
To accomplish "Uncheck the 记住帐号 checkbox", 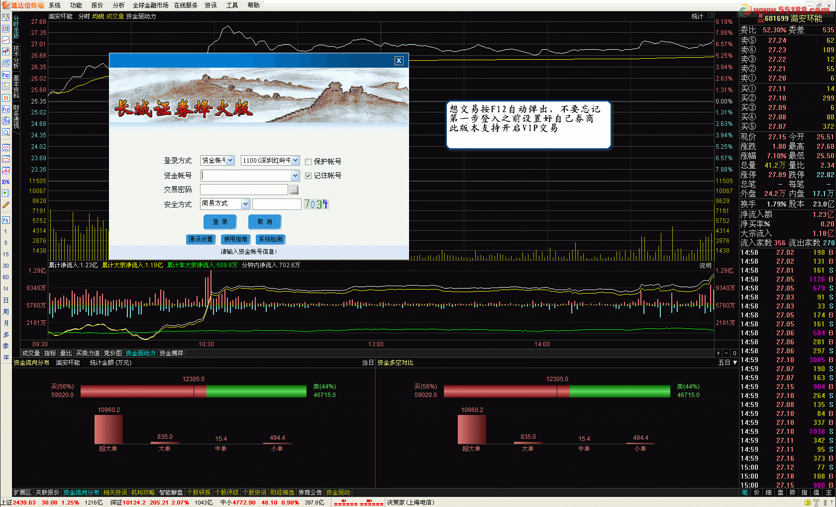I will point(309,176).
